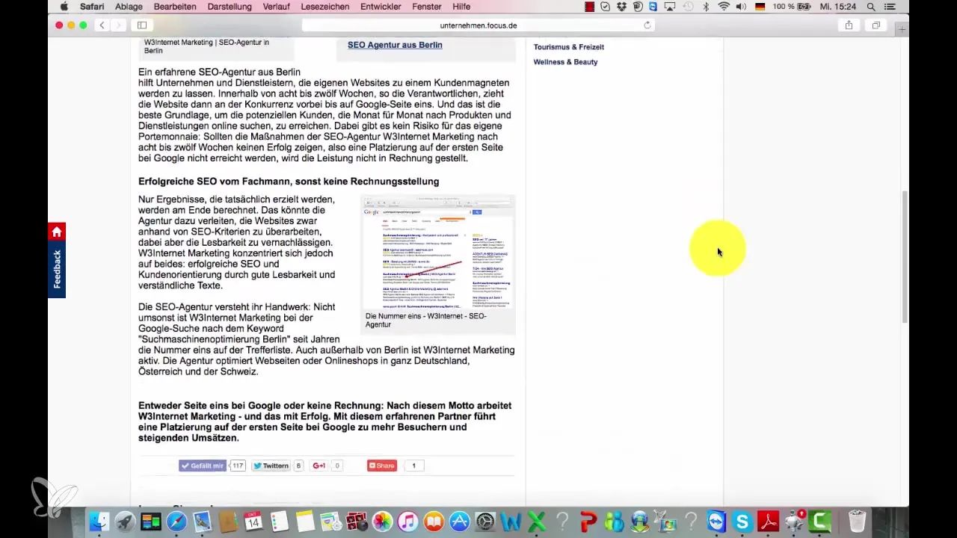The height and width of the screenshot is (538, 957).
Task: Open the Share menu in Safari's toolbar
Action: point(849,25)
